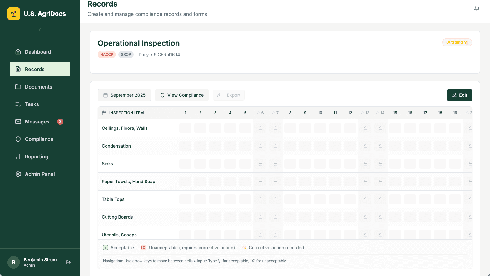Select Sinks day 19 cell
Screen dimensions: 490x276
coord(455,164)
